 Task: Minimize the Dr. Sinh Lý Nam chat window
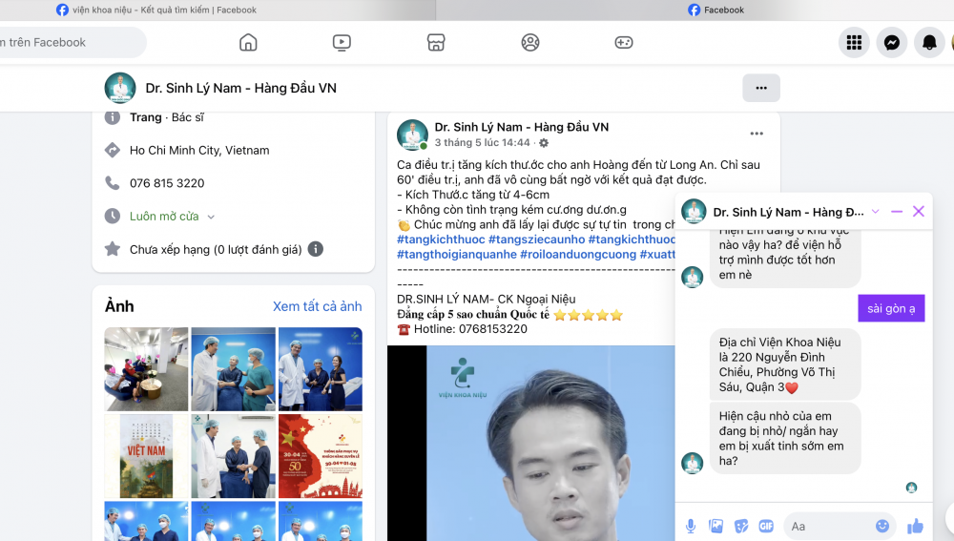896,212
